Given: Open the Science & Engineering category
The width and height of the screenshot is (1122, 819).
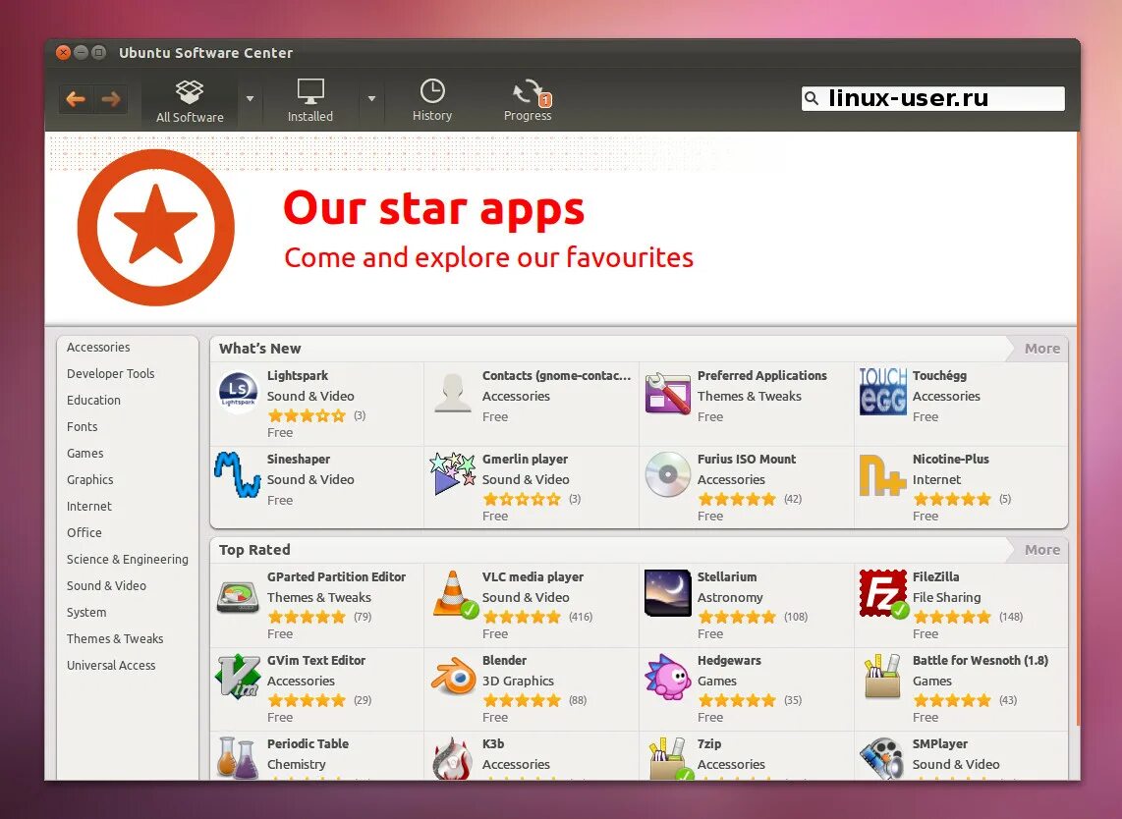Looking at the screenshot, I should point(128,559).
